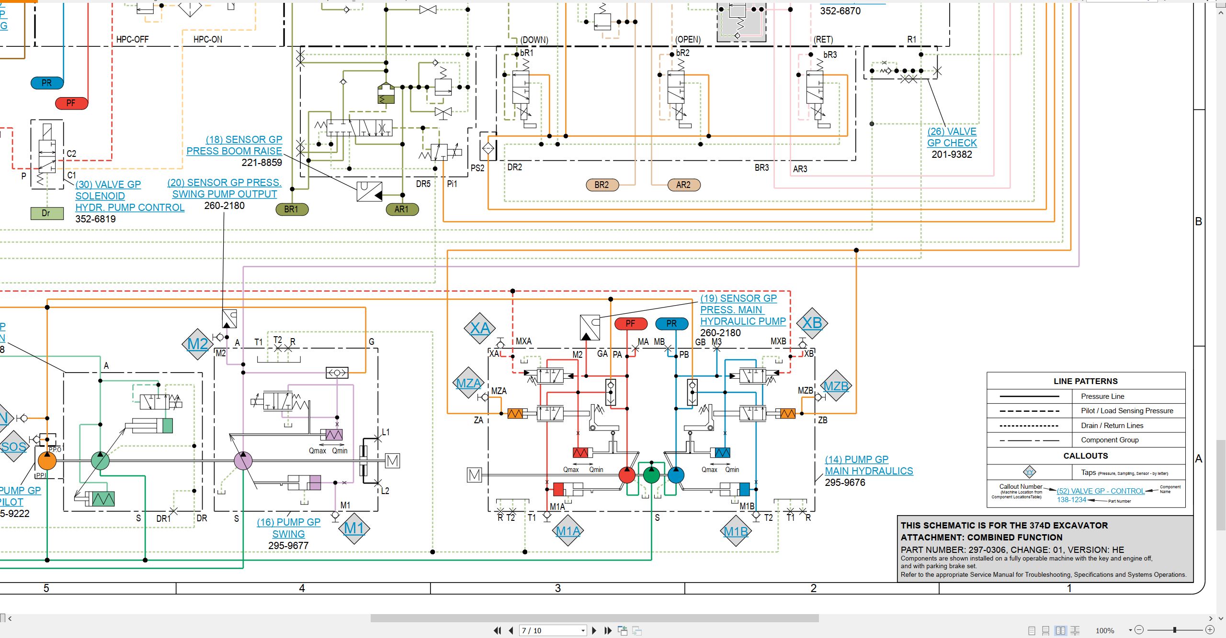Go to the next page

coord(594,630)
